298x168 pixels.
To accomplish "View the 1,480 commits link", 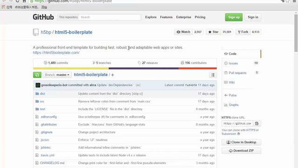I will (x=56, y=63).
